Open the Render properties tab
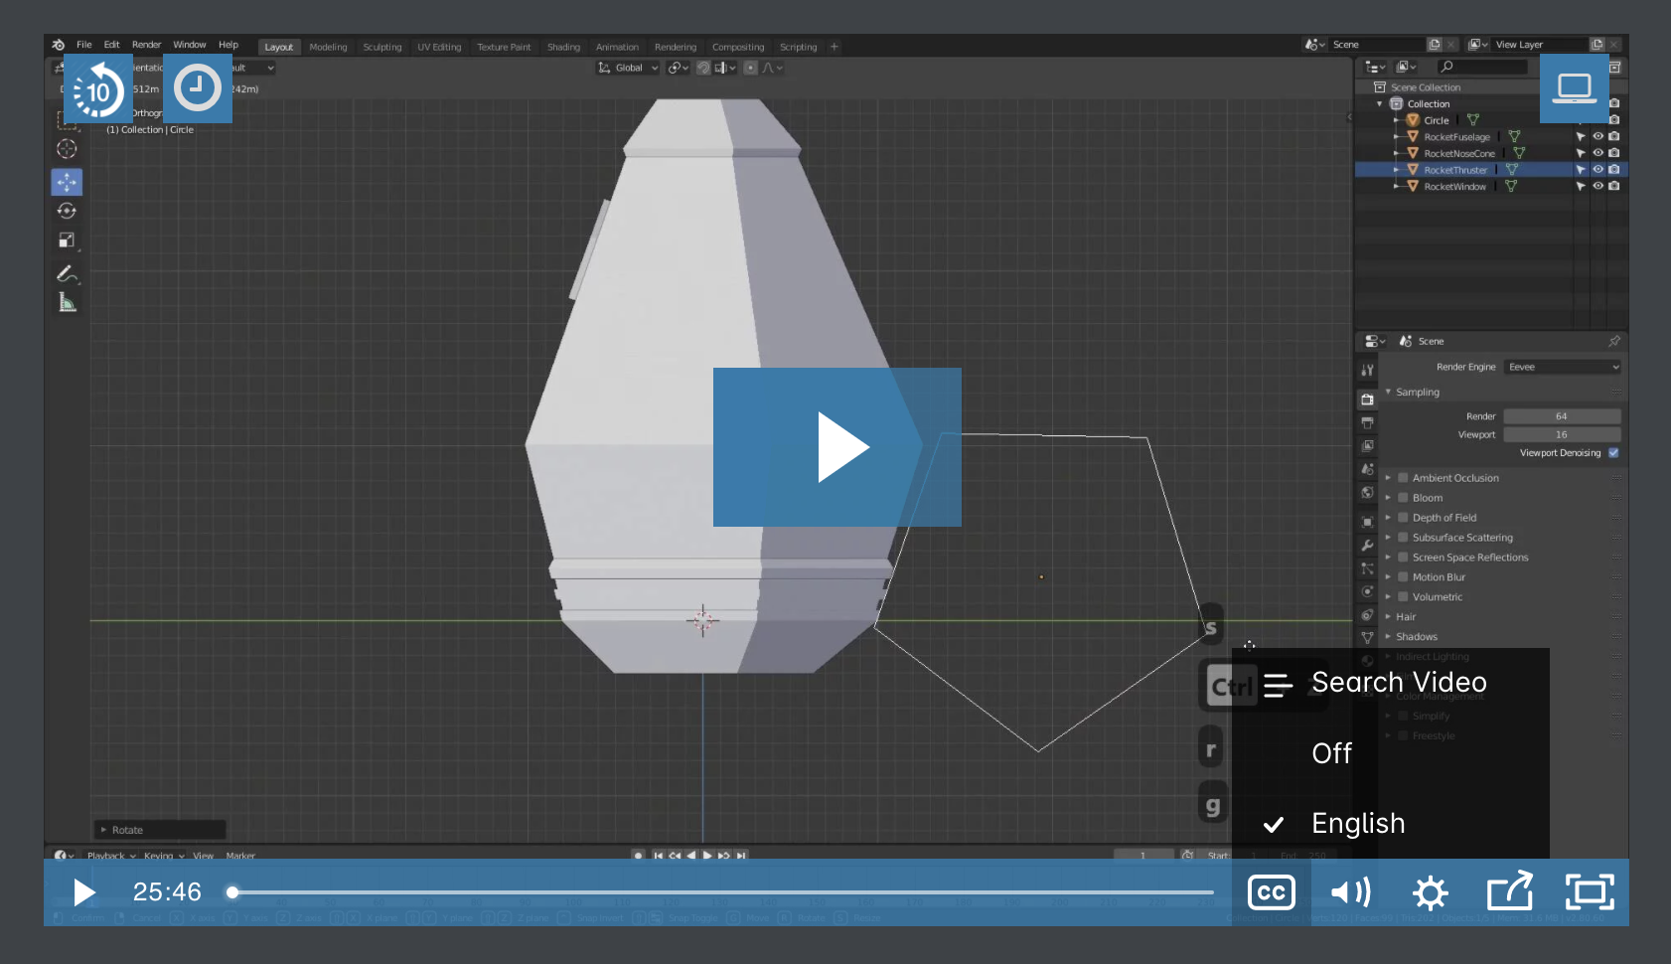1671x964 pixels. coord(1368,399)
